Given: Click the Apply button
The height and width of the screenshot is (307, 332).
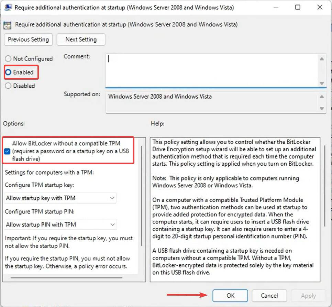Looking at the screenshot, I should tap(308, 295).
